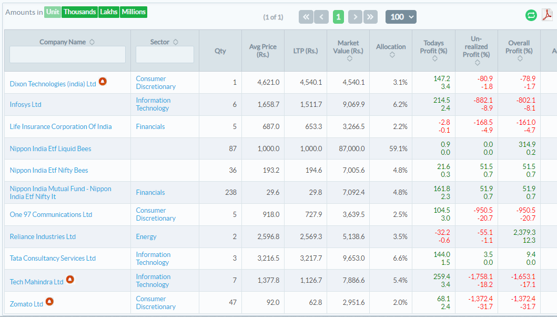Click Information Technology sector for Infosys
The height and width of the screenshot is (317, 557).
pyautogui.click(x=153, y=104)
